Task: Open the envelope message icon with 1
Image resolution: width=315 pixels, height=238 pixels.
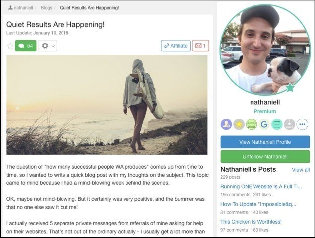Action: pyautogui.click(x=200, y=46)
